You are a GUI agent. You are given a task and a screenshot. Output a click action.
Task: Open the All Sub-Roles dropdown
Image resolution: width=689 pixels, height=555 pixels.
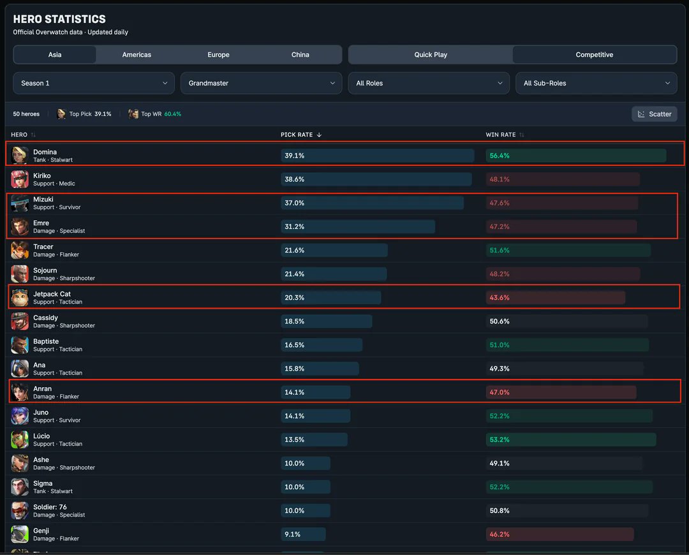pyautogui.click(x=596, y=83)
